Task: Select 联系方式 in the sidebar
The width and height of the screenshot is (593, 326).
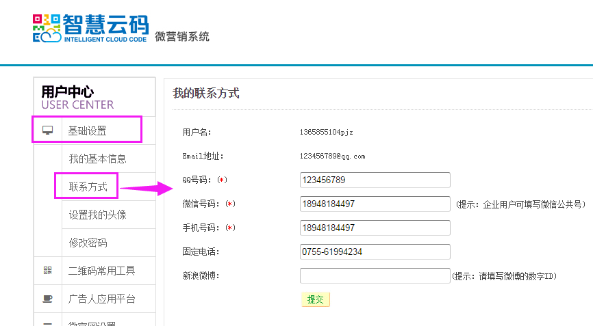Action: click(88, 187)
